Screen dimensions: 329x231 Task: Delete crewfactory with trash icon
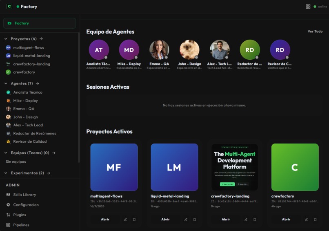(x=315, y=220)
